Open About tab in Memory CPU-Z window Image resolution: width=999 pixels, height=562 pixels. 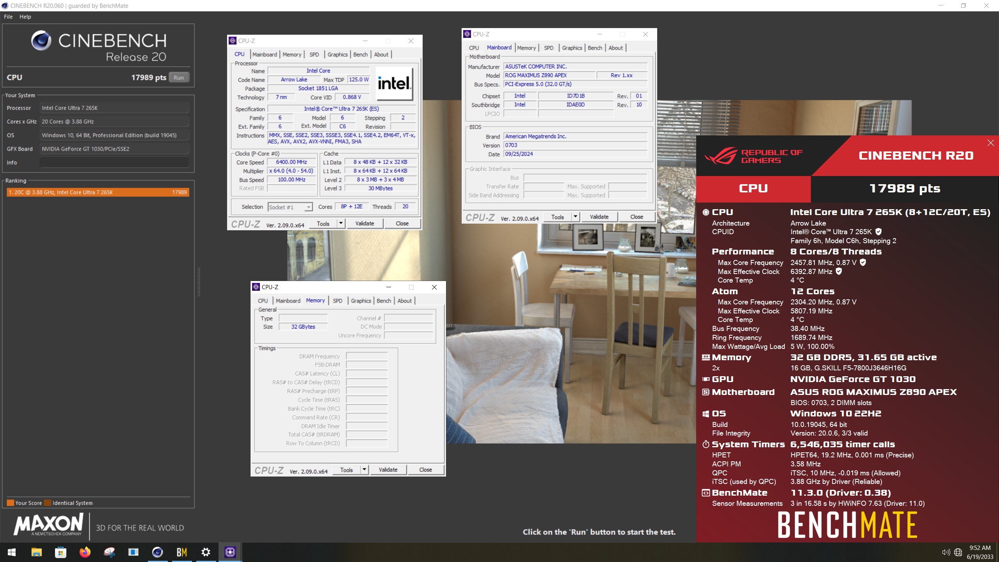click(405, 301)
